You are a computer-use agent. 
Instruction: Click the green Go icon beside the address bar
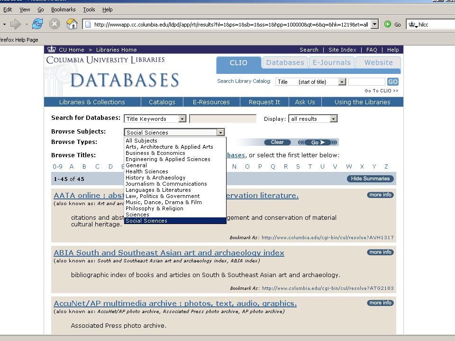(387, 24)
